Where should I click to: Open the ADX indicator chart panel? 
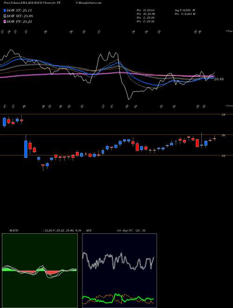click(x=119, y=271)
